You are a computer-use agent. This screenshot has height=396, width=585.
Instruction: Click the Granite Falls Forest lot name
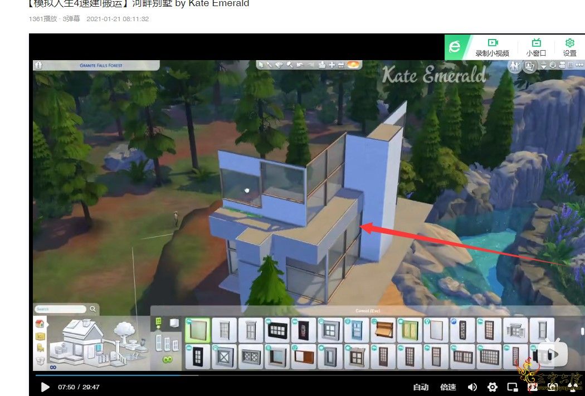[101, 65]
